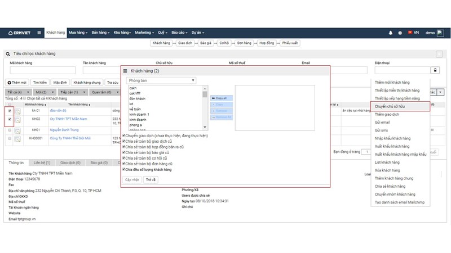The height and width of the screenshot is (253, 451).
Task: Click Cơ hội in the workflow bar
Action: (x=224, y=43)
